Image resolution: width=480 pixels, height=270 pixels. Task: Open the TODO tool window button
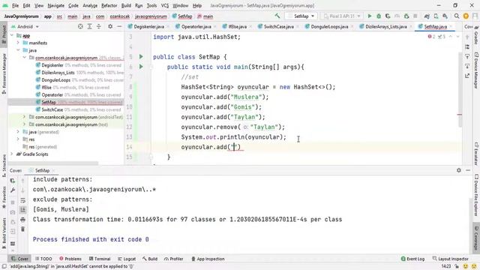[x=43, y=259]
